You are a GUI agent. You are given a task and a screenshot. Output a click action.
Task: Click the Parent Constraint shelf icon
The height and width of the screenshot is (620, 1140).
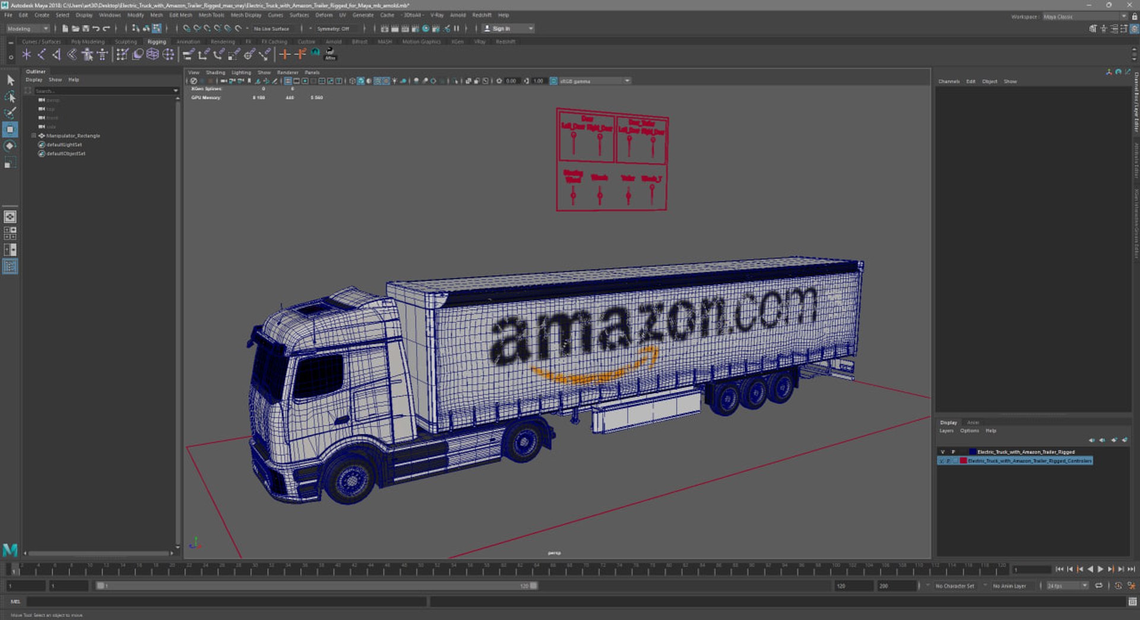pos(188,55)
